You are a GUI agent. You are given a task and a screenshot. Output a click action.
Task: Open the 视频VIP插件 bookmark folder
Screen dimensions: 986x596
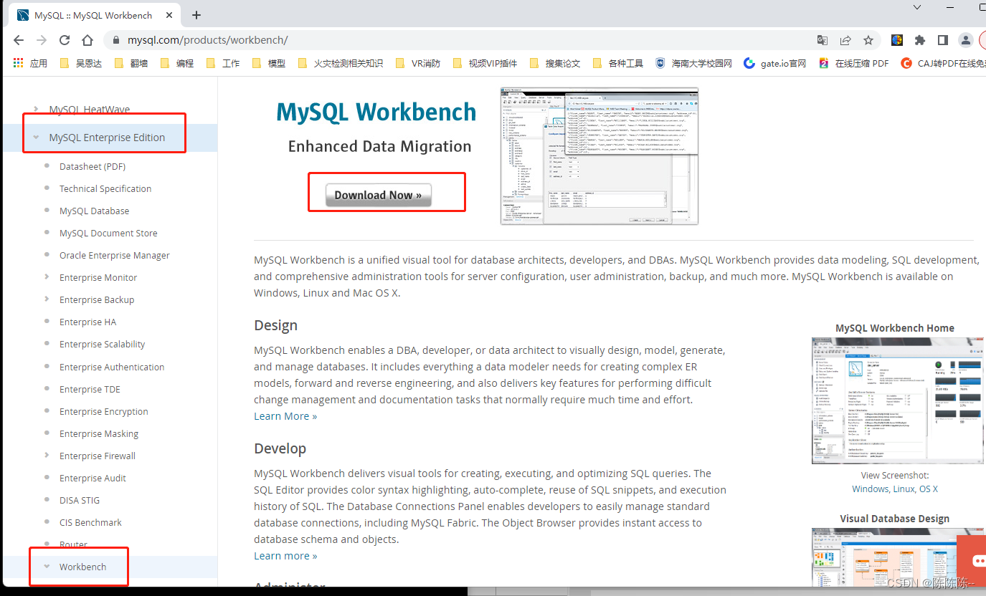point(485,63)
